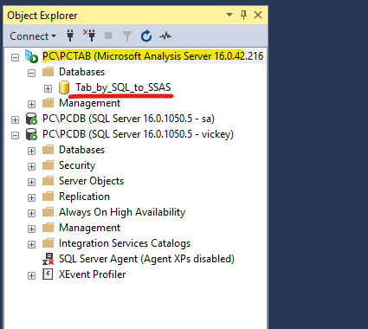Collapse the PC\PCTAB Analysis Server node
Viewport: 368px width, 329px height.
pyautogui.click(x=15, y=57)
